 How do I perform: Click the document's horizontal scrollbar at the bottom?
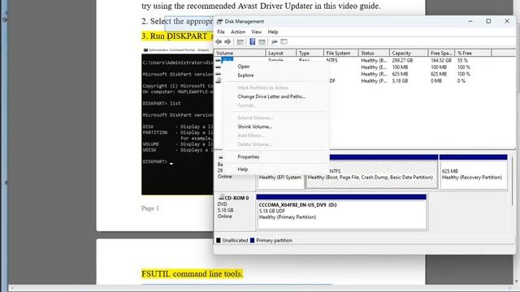(260, 288)
